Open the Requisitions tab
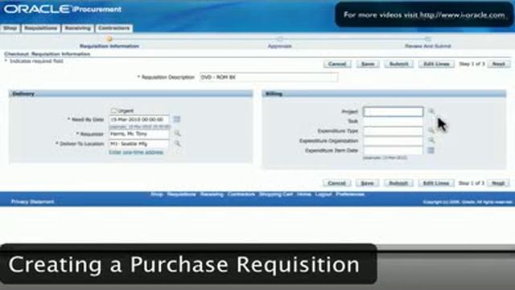Viewport: 515px width, 290px height. (41, 28)
